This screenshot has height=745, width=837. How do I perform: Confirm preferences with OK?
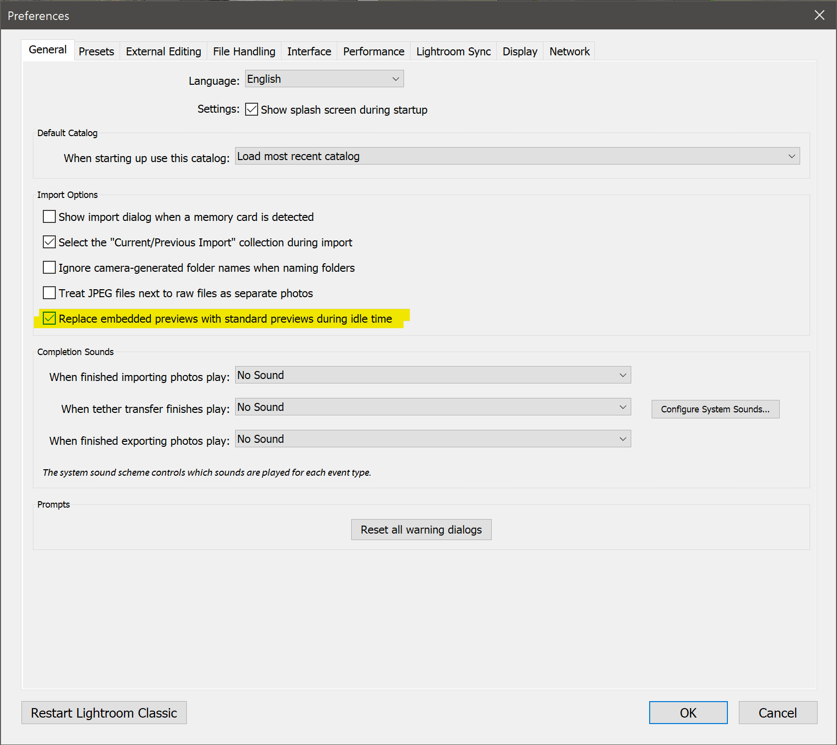click(688, 713)
